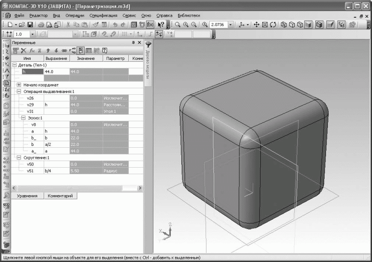Click the Save document toolbar icon
This screenshot has height=262, width=372.
(x=30, y=24)
